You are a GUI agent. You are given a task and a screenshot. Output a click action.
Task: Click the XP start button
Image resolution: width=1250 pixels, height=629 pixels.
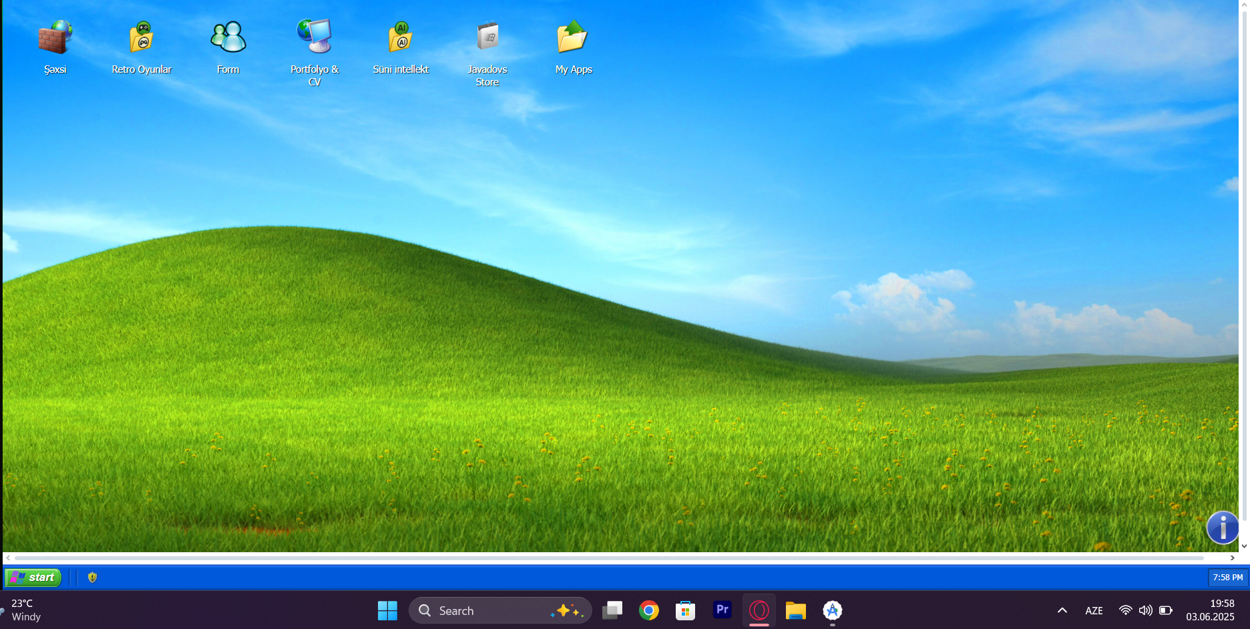33,578
